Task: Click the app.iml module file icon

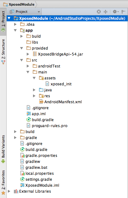Action: click(29, 114)
